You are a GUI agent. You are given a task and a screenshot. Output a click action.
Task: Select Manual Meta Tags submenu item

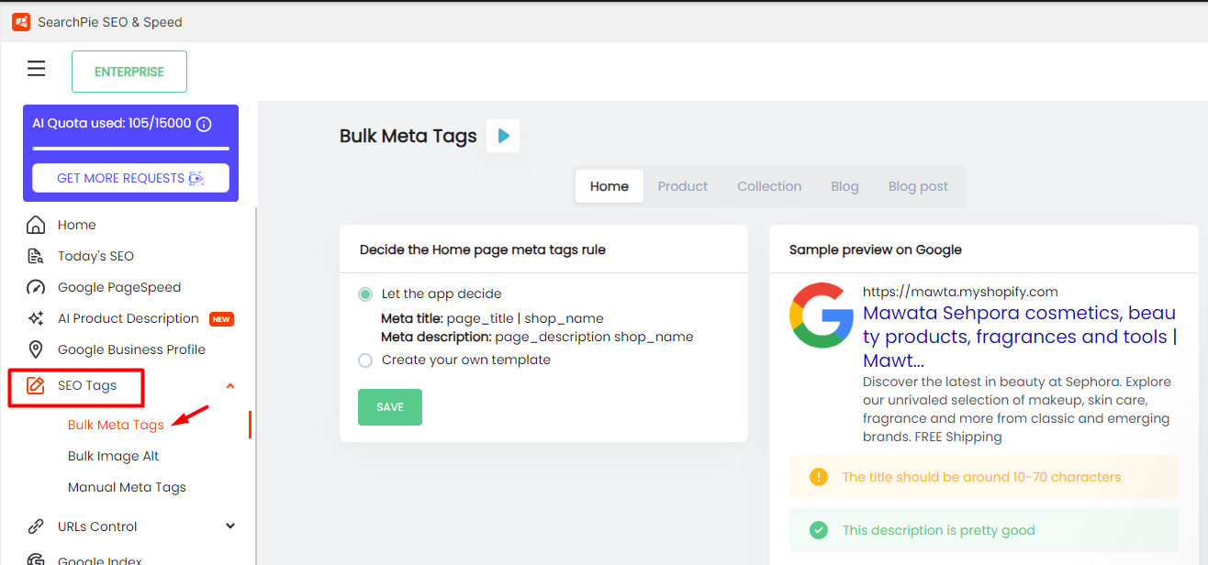point(127,487)
